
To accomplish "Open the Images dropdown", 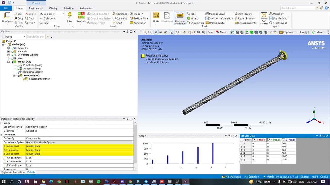I will [137, 14].
